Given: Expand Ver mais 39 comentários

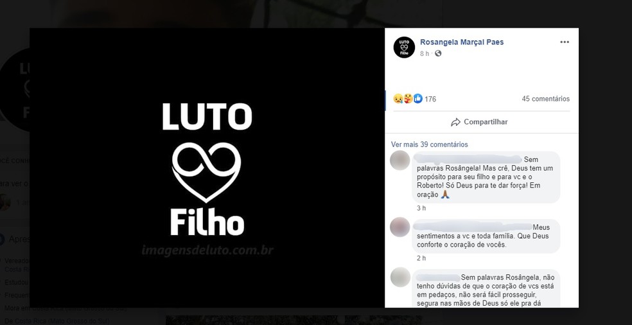Looking at the screenshot, I should pos(429,145).
